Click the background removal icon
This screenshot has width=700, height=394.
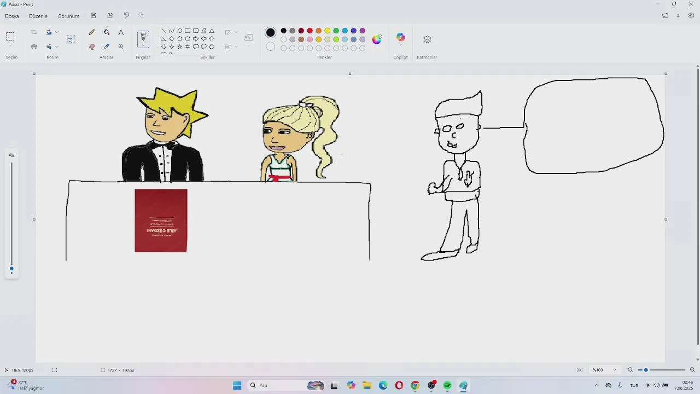coord(34,47)
